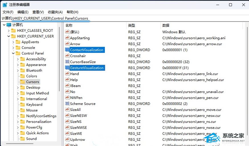Screen dimensions: 249x146
Task: Expand the Accessibility subkey arrow
Action: (18, 59)
